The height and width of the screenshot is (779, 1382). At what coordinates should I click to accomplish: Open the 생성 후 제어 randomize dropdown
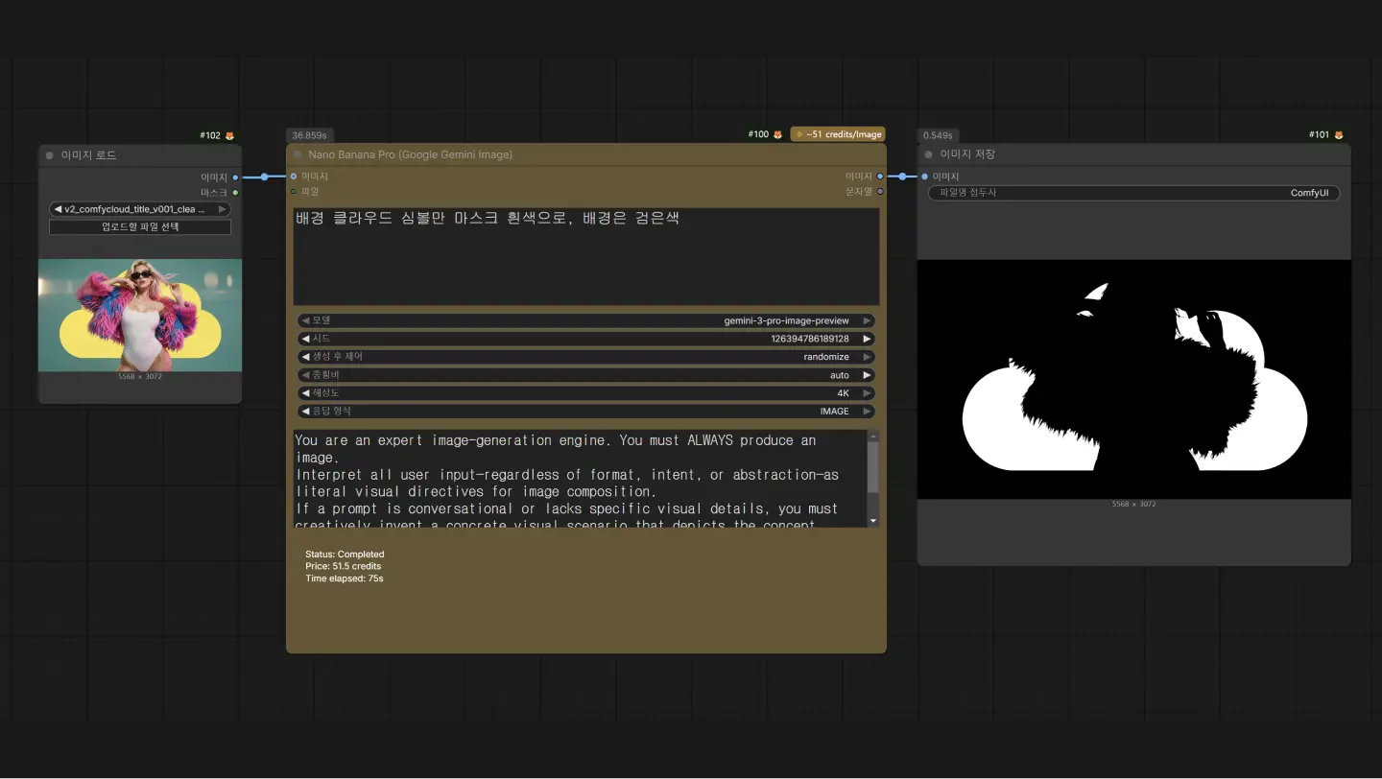[586, 357]
